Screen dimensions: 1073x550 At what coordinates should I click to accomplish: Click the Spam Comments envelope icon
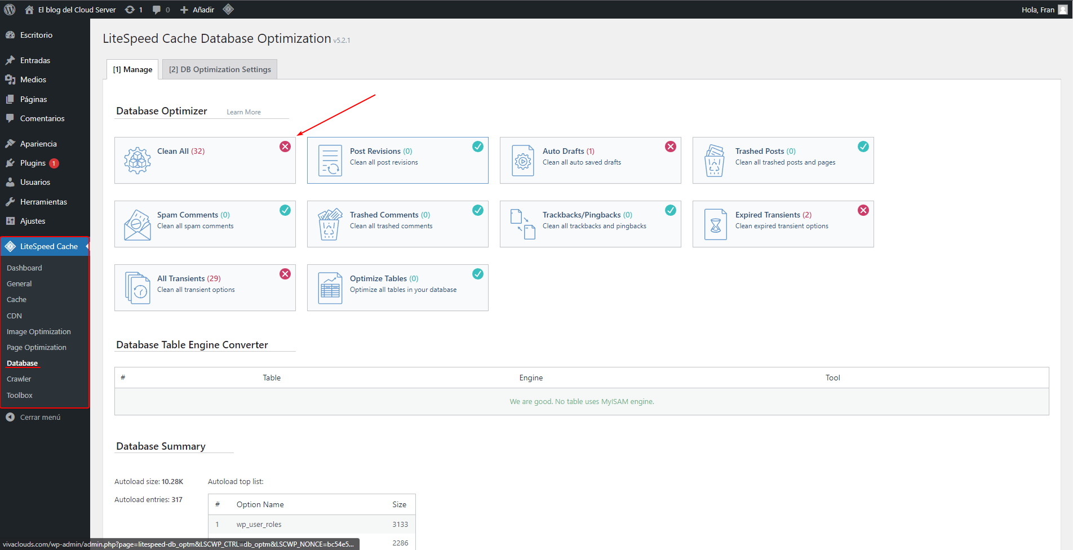[x=138, y=224]
